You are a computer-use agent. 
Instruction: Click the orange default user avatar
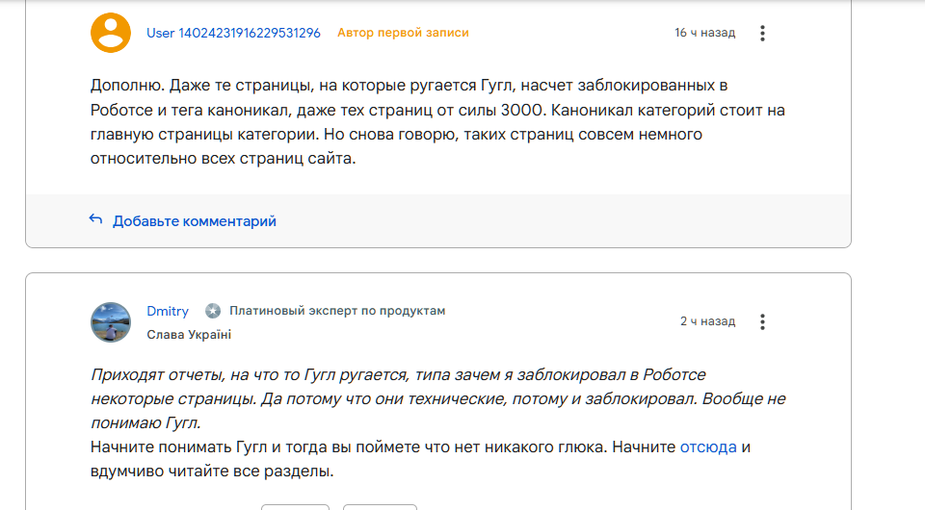110,33
